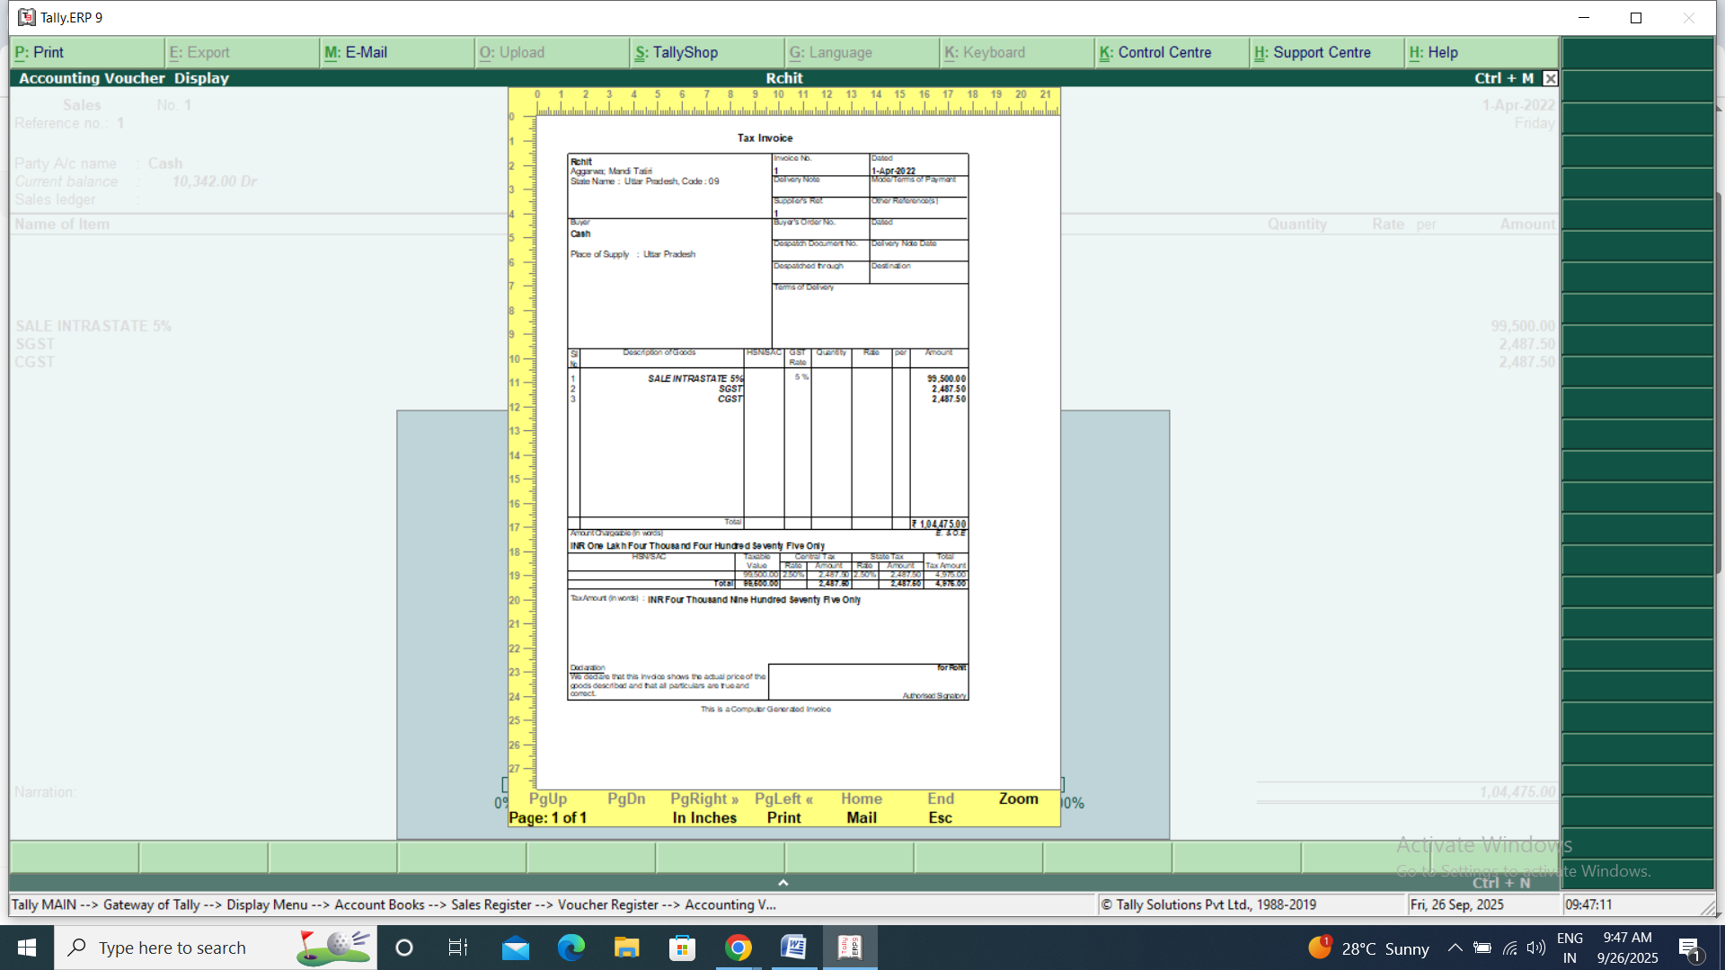Open the Mail app from the taskbar
The width and height of the screenshot is (1725, 970).
pyautogui.click(x=516, y=948)
